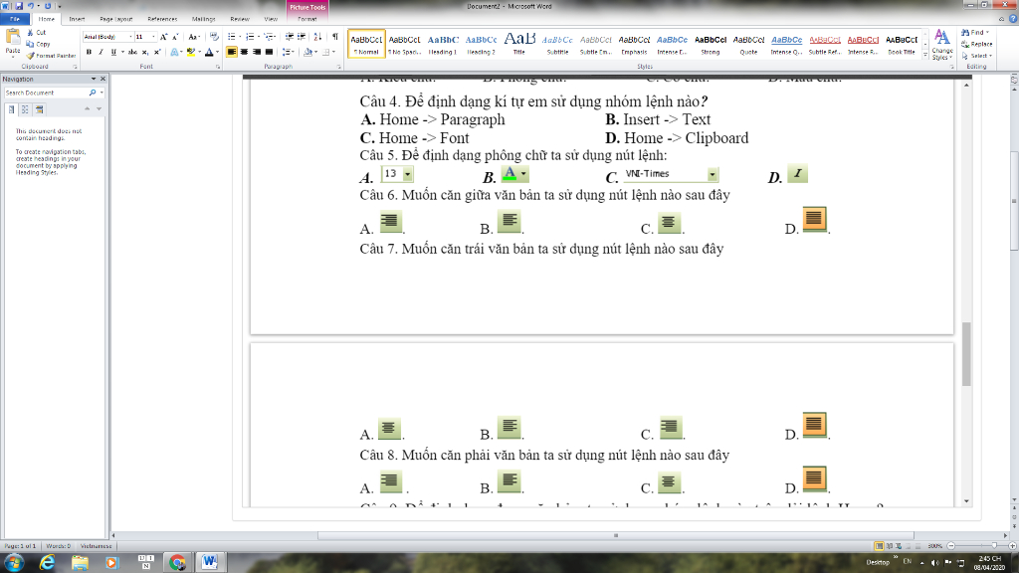Apply the Strong style

click(x=711, y=44)
